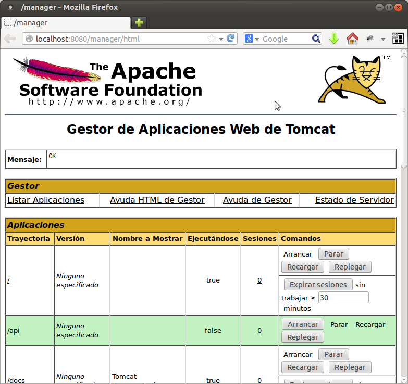Click the search magnifier icon
The height and width of the screenshot is (384, 408).
click(x=316, y=39)
